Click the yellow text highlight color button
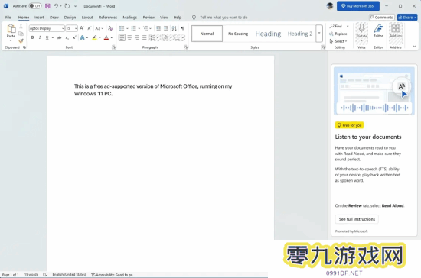Screen dimensions: 421x278 [94, 37]
